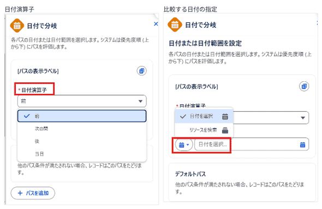Click the orange calendar icon in left panel header
This screenshot has height=209, width=322.
17,26
